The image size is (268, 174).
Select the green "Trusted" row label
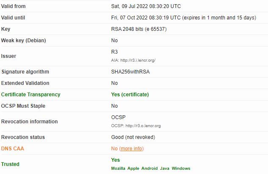click(10, 164)
